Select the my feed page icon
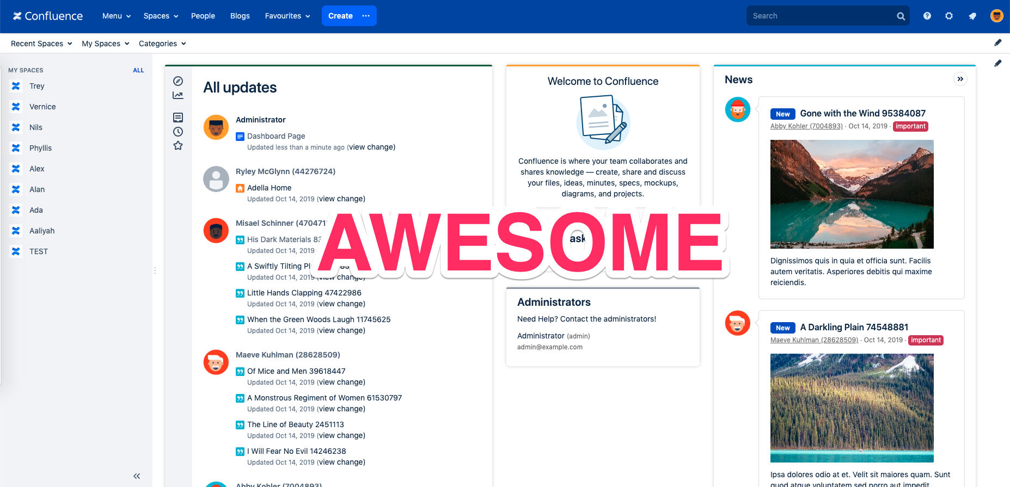 click(x=178, y=118)
